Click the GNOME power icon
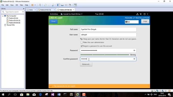173x97 pixels. (145, 14)
